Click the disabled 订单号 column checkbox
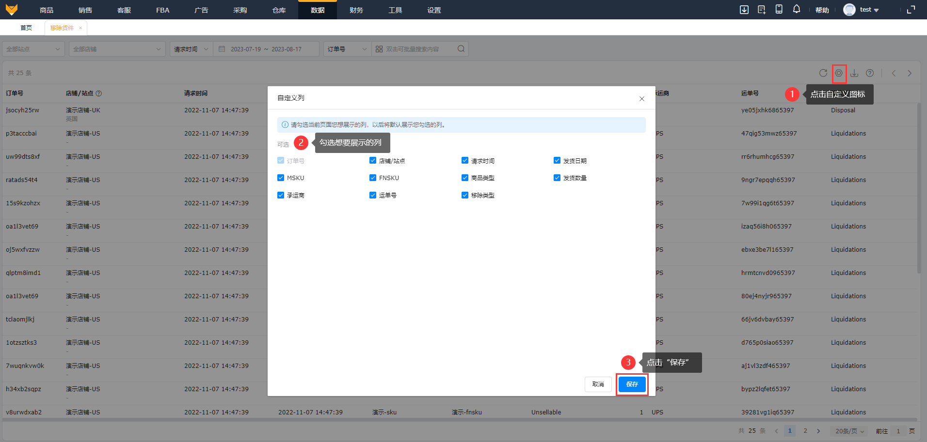This screenshot has width=927, height=442. 281,160
